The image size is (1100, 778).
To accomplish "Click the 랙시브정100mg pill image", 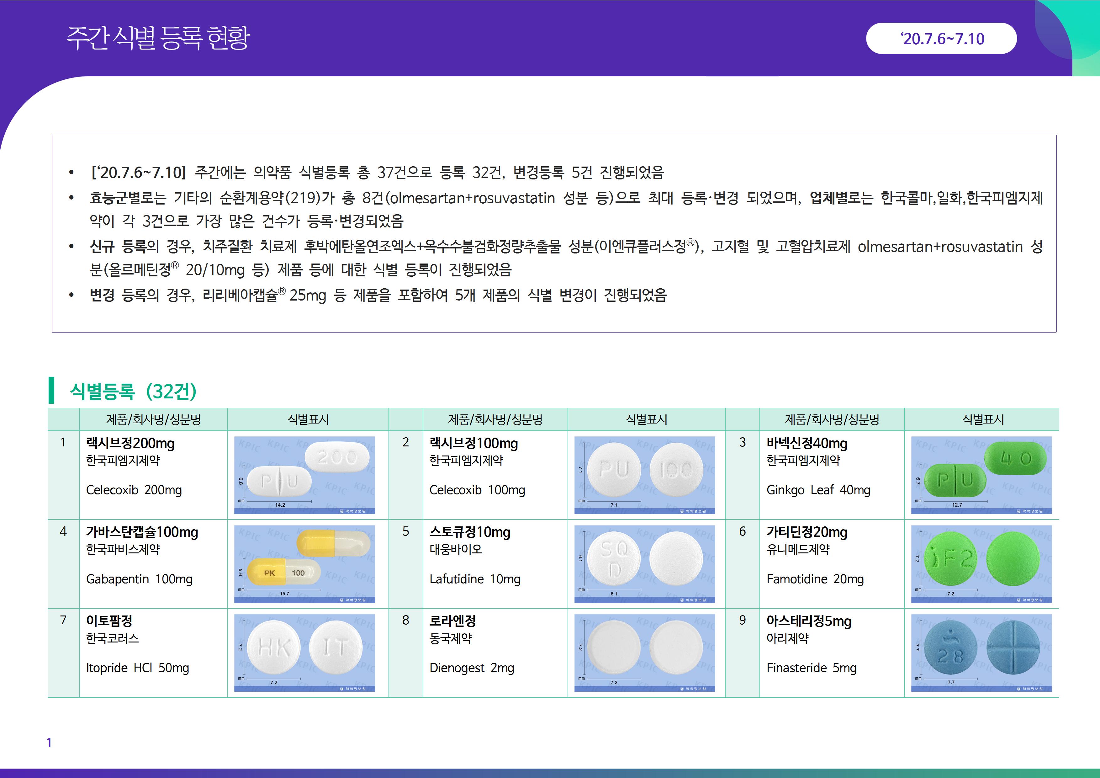I will click(644, 475).
